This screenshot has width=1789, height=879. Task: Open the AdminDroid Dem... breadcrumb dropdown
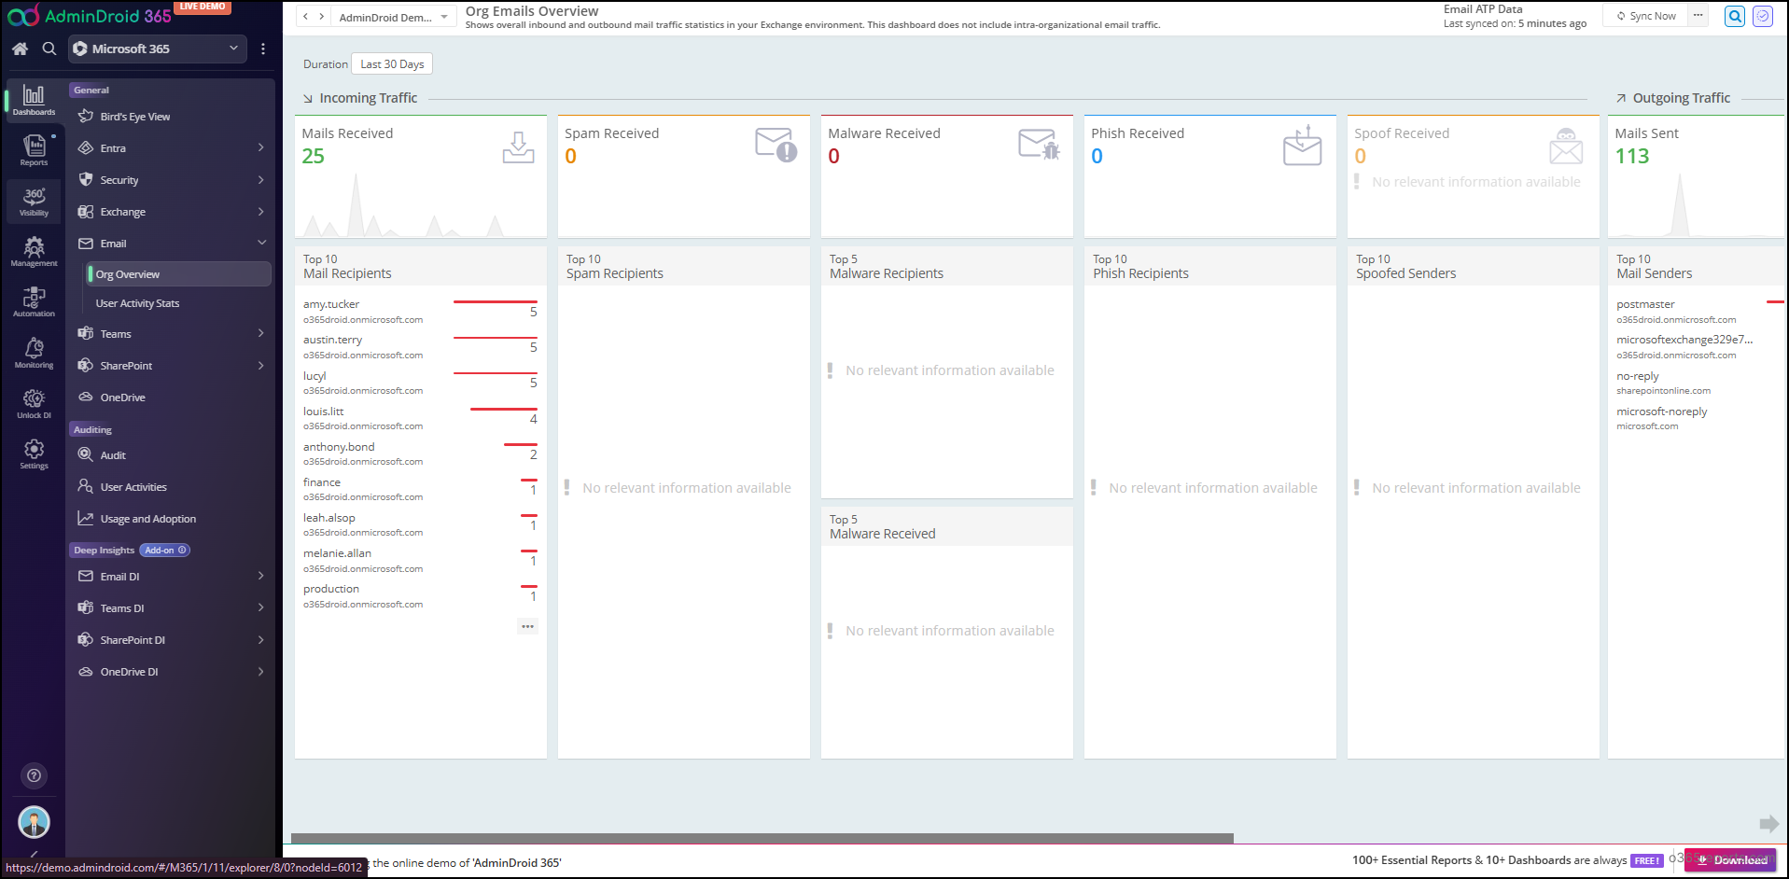tap(393, 17)
